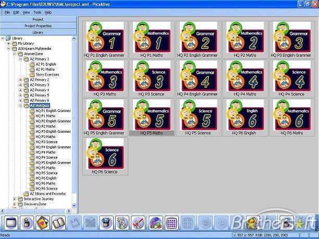Click the Ready status text
The image size is (319, 239).
pos(5,235)
